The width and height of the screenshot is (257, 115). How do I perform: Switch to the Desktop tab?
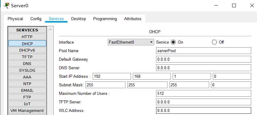(78, 19)
